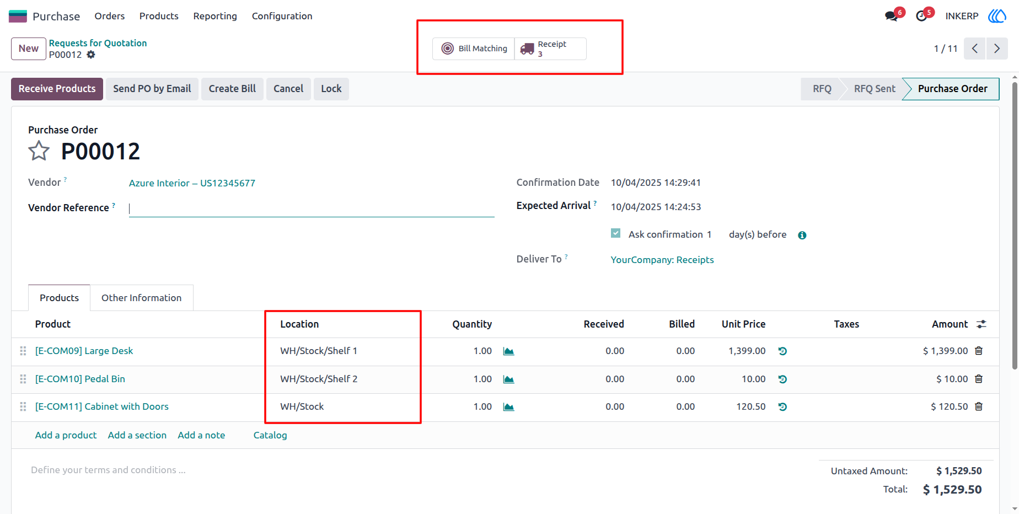The height and width of the screenshot is (514, 1019).
Task: Go to previous record arrow
Action: [x=975, y=49]
